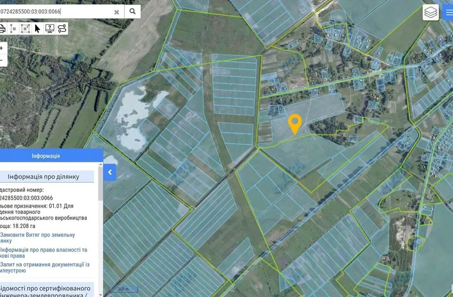The image size is (453, 297).
Task: Clear the cadastral number search field
Action: [117, 12]
